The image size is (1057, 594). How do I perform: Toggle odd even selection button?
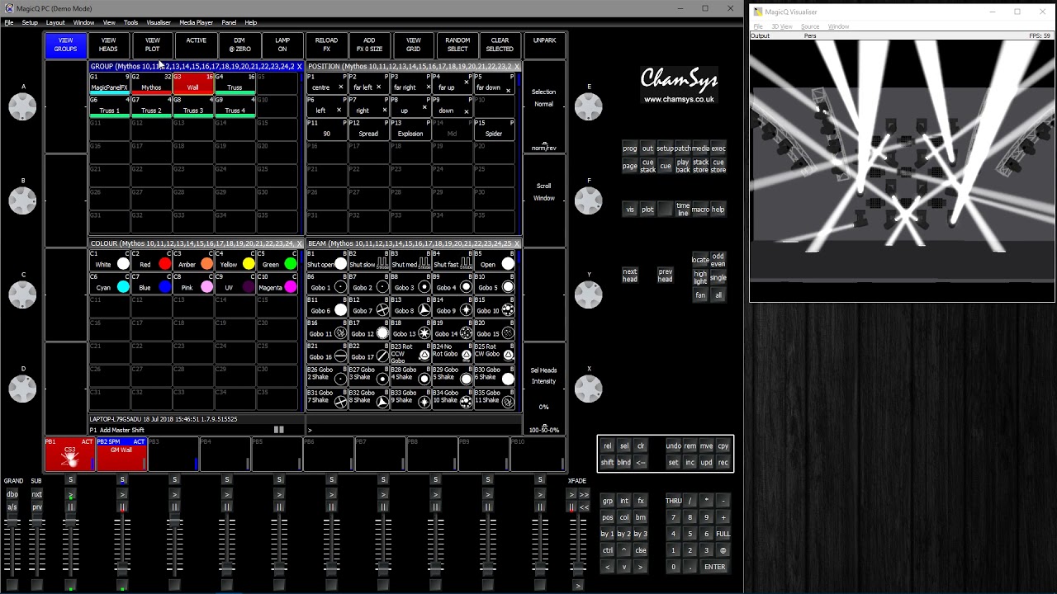(718, 260)
